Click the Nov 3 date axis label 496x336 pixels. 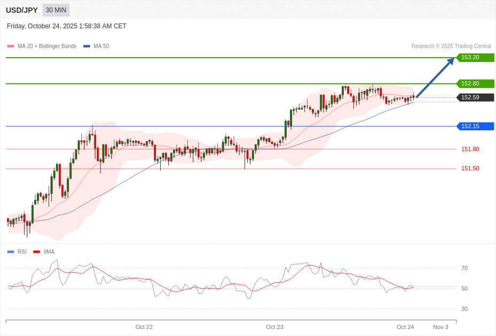[440, 327]
